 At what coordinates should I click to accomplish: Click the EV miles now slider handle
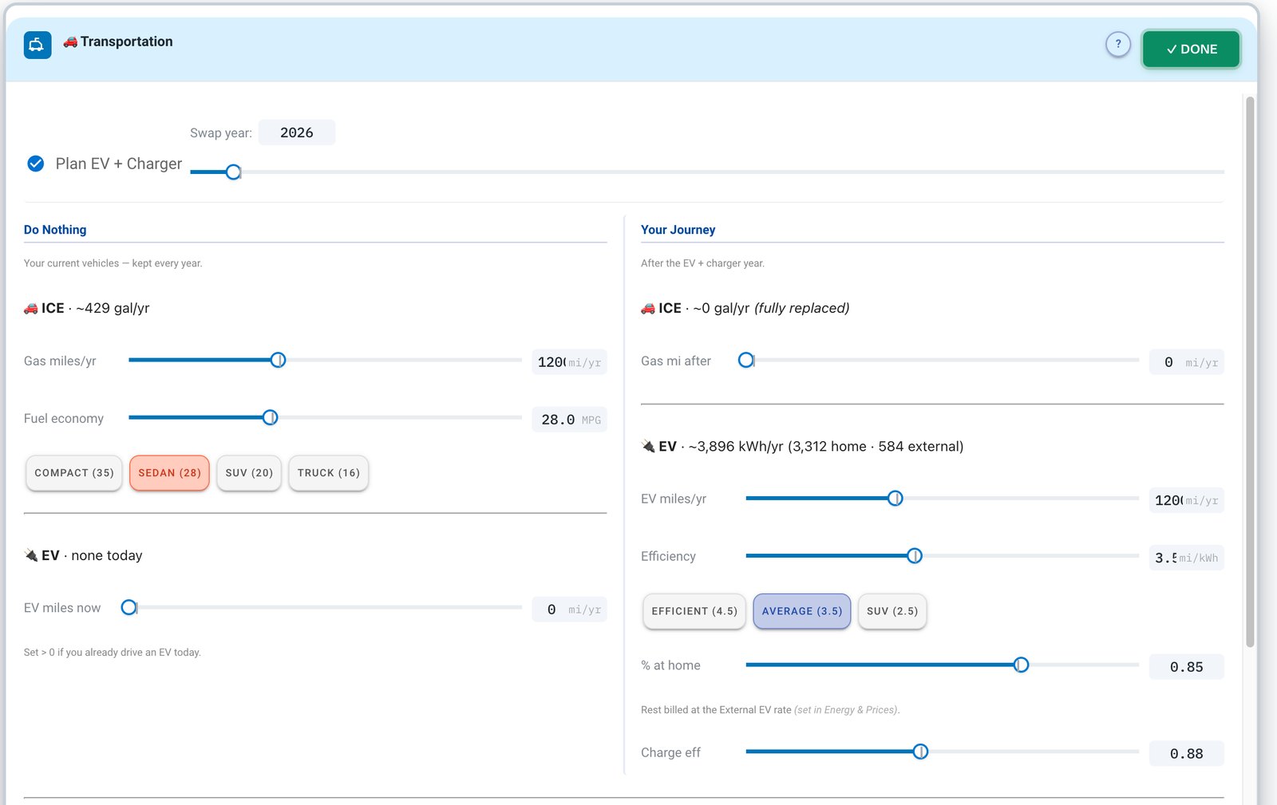point(128,607)
